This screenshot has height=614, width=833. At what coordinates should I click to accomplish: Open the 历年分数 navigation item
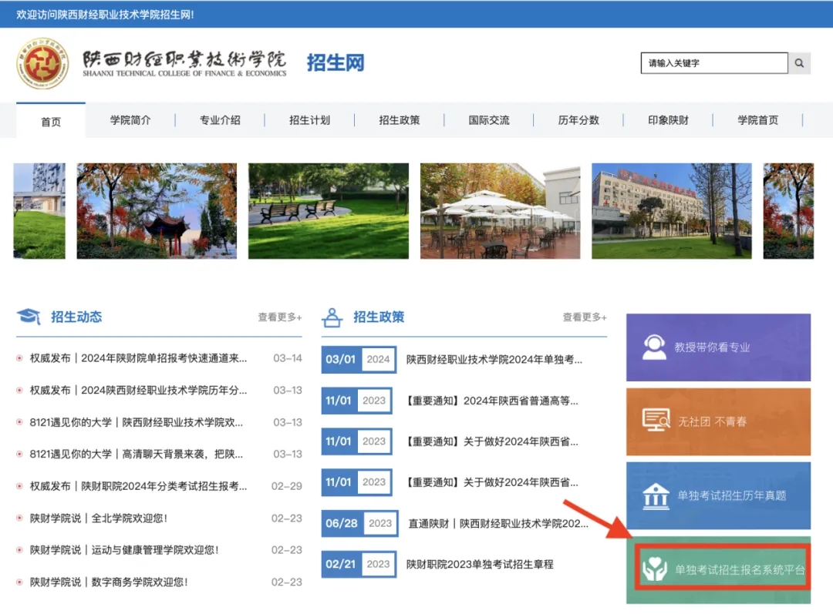pyautogui.click(x=578, y=120)
